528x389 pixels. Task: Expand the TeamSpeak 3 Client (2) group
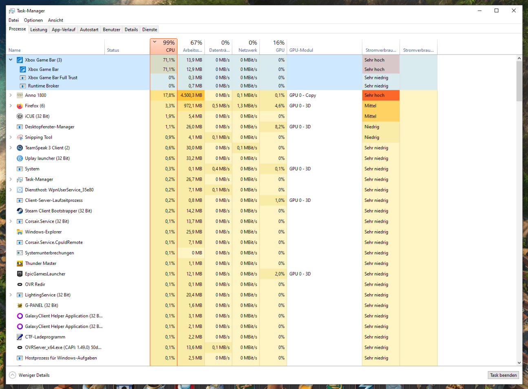tap(11, 148)
